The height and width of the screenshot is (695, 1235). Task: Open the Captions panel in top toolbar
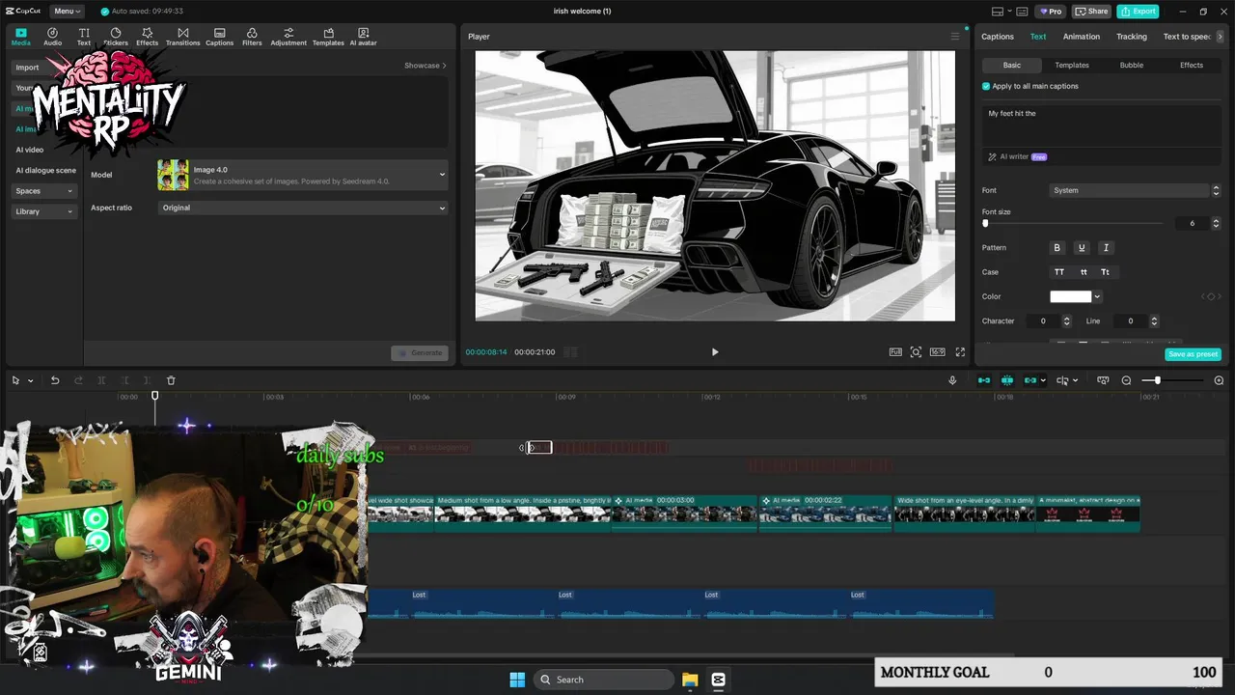tap(219, 37)
